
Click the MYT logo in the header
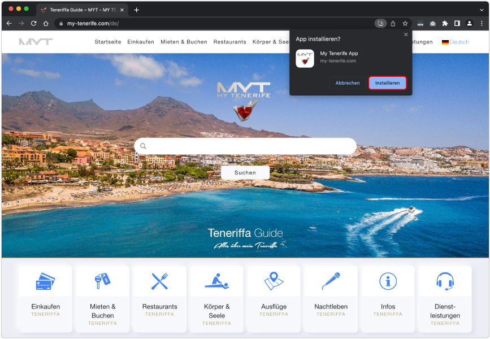pos(35,41)
